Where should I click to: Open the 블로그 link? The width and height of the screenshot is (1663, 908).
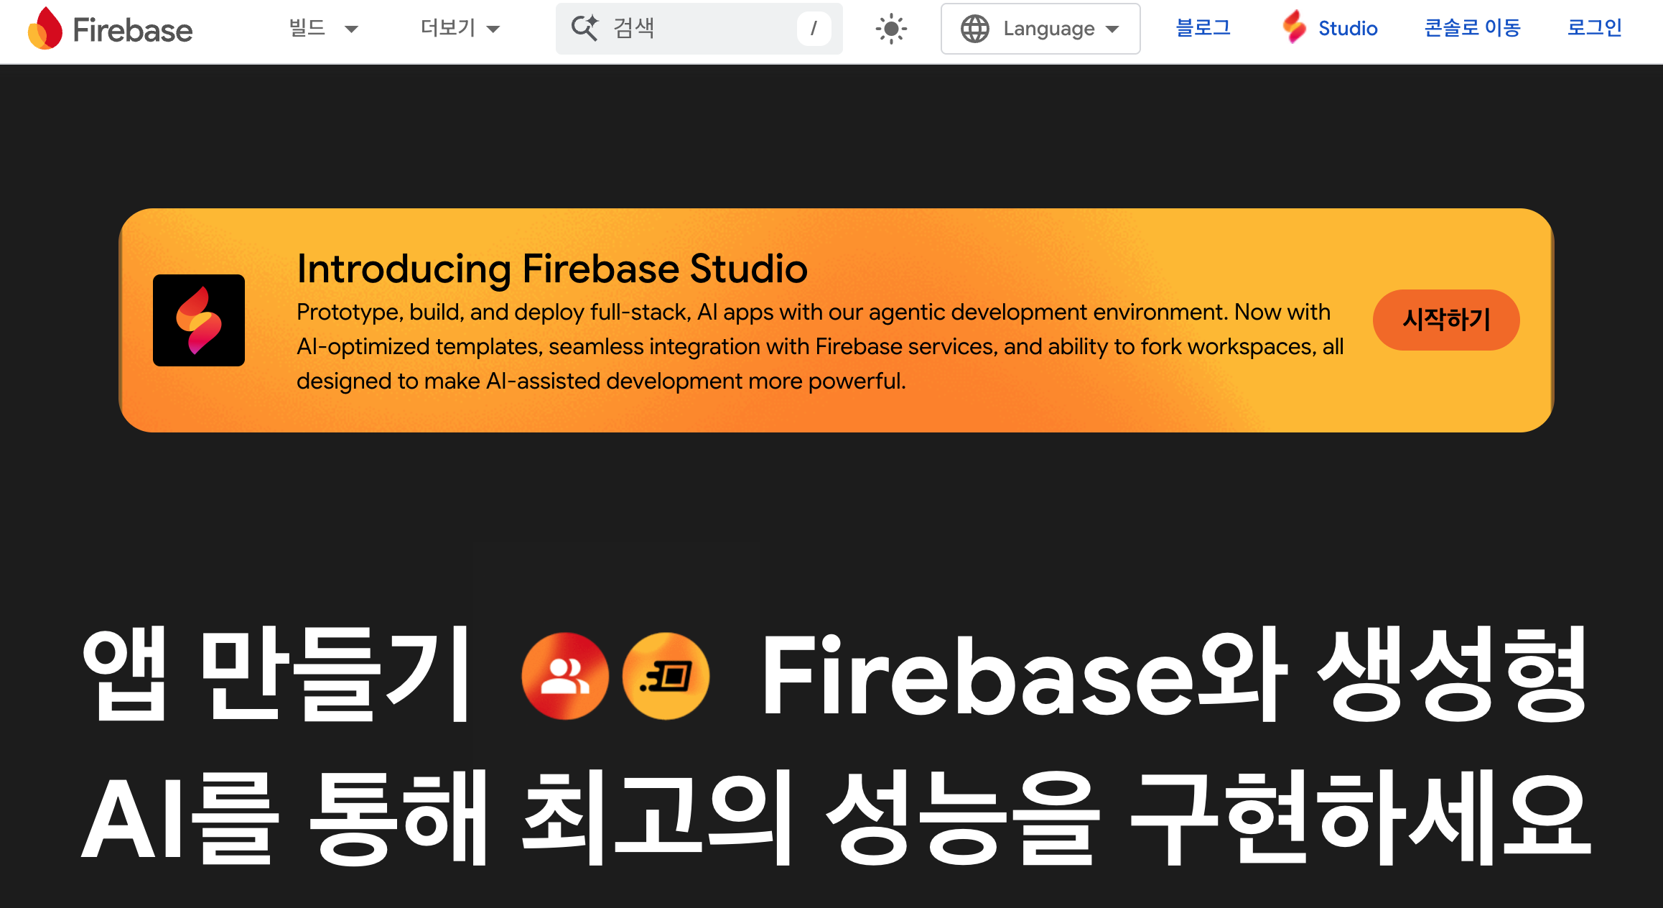pyautogui.click(x=1203, y=28)
